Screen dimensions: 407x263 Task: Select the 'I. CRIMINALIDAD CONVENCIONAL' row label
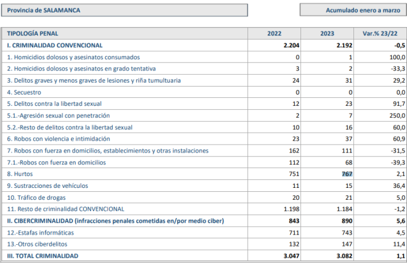pyautogui.click(x=55, y=45)
